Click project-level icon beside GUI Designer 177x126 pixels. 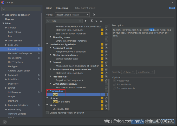[39, 92]
